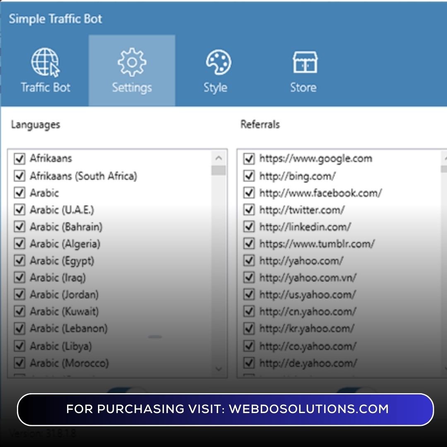
Task: Toggle the Arabic (Egypt) checkbox
Action: point(19,261)
